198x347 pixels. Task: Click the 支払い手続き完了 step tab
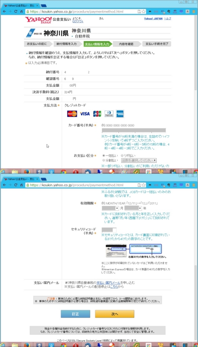(157, 44)
